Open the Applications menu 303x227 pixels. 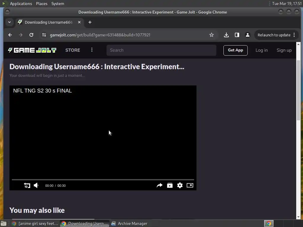[x=21, y=4]
